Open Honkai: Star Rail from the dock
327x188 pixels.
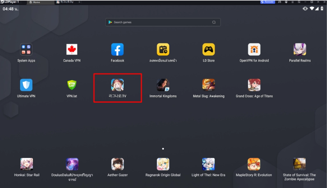pyautogui.click(x=27, y=164)
